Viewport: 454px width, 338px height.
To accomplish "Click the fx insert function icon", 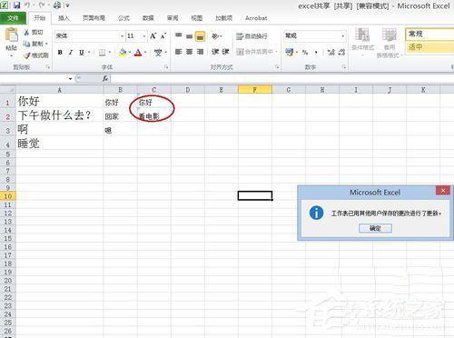I will [x=105, y=79].
